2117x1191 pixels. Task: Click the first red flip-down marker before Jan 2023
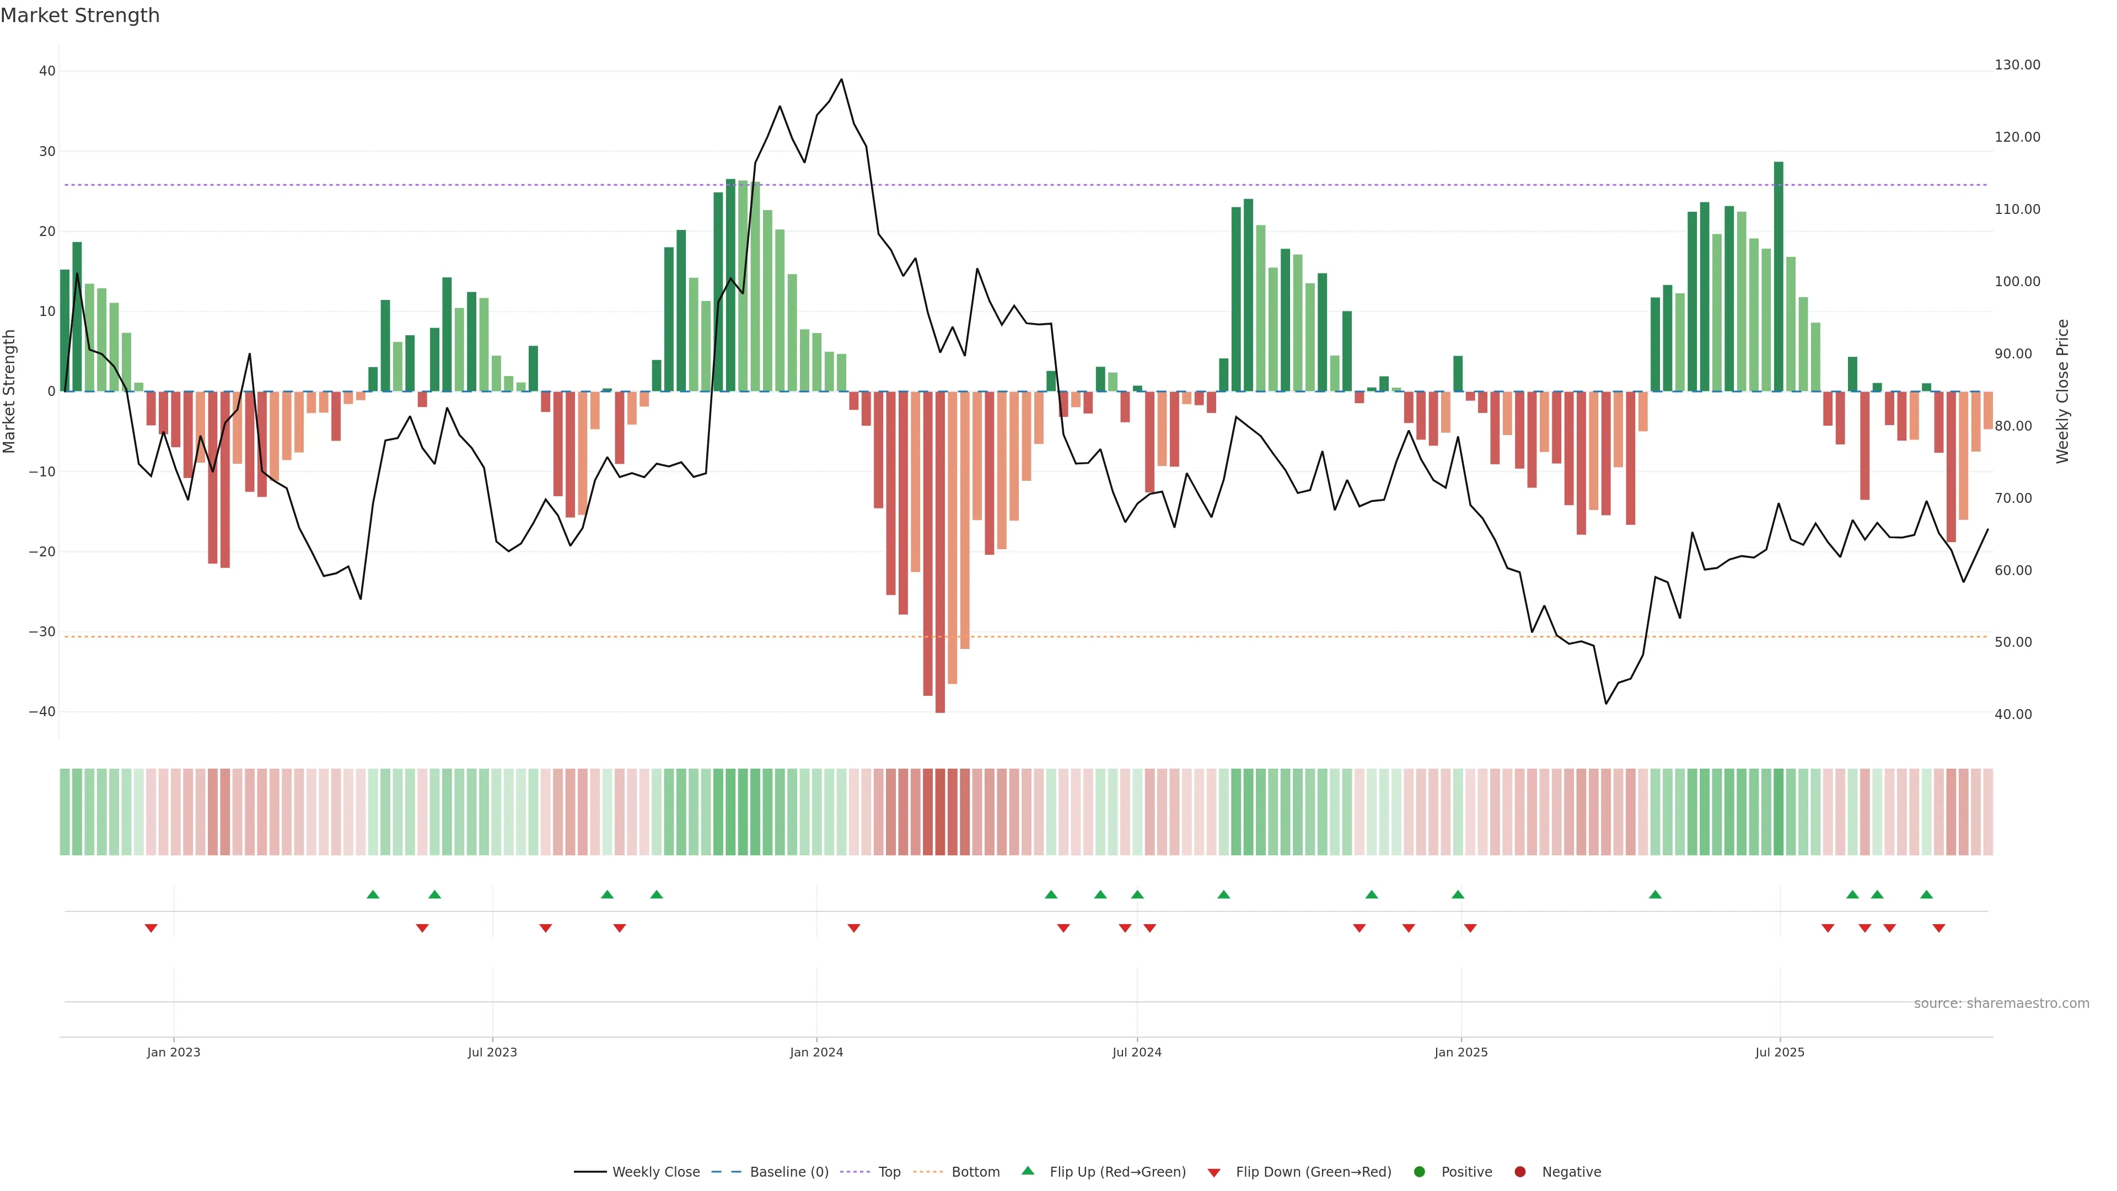(x=151, y=928)
